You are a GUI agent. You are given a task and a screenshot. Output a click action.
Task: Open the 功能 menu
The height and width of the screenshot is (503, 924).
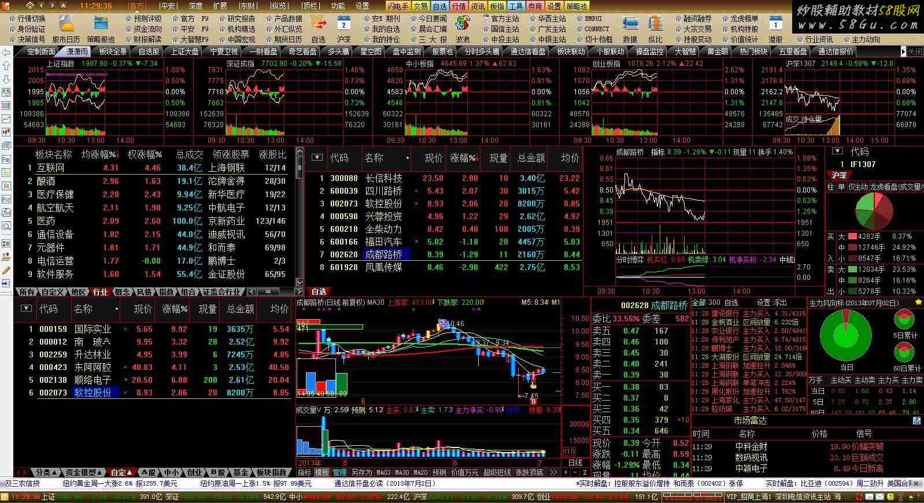click(x=338, y=6)
